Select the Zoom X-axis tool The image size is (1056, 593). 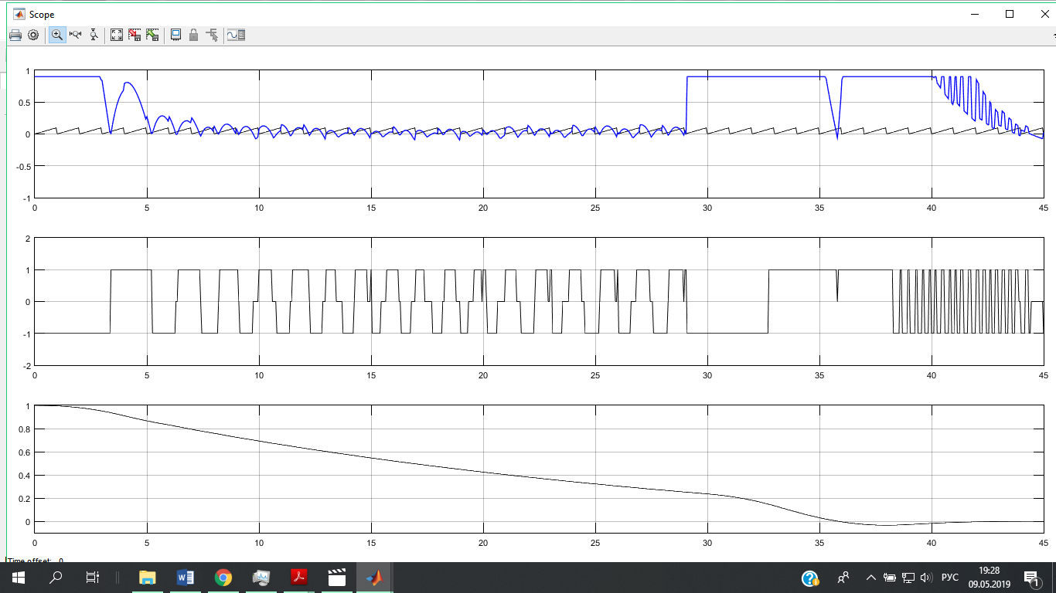(x=76, y=35)
